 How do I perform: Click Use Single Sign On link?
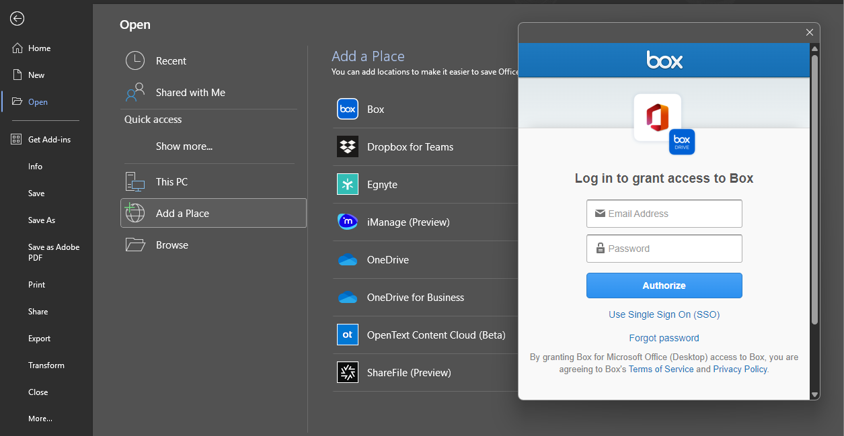[x=664, y=314]
